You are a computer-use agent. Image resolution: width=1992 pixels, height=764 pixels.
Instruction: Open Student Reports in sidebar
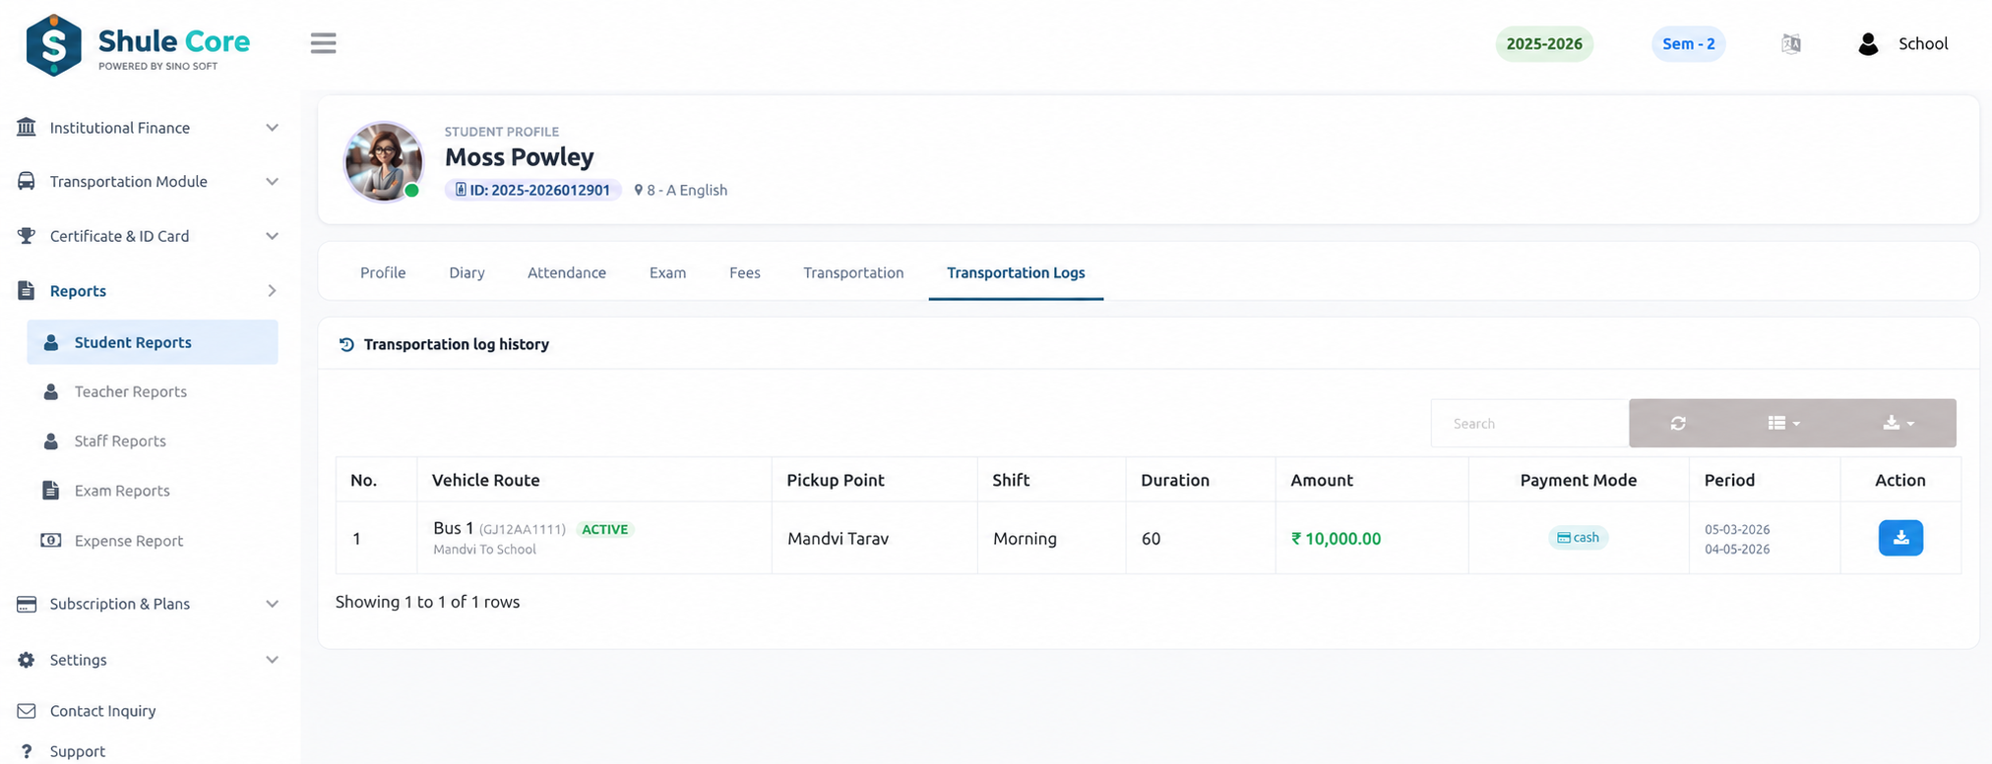153,342
